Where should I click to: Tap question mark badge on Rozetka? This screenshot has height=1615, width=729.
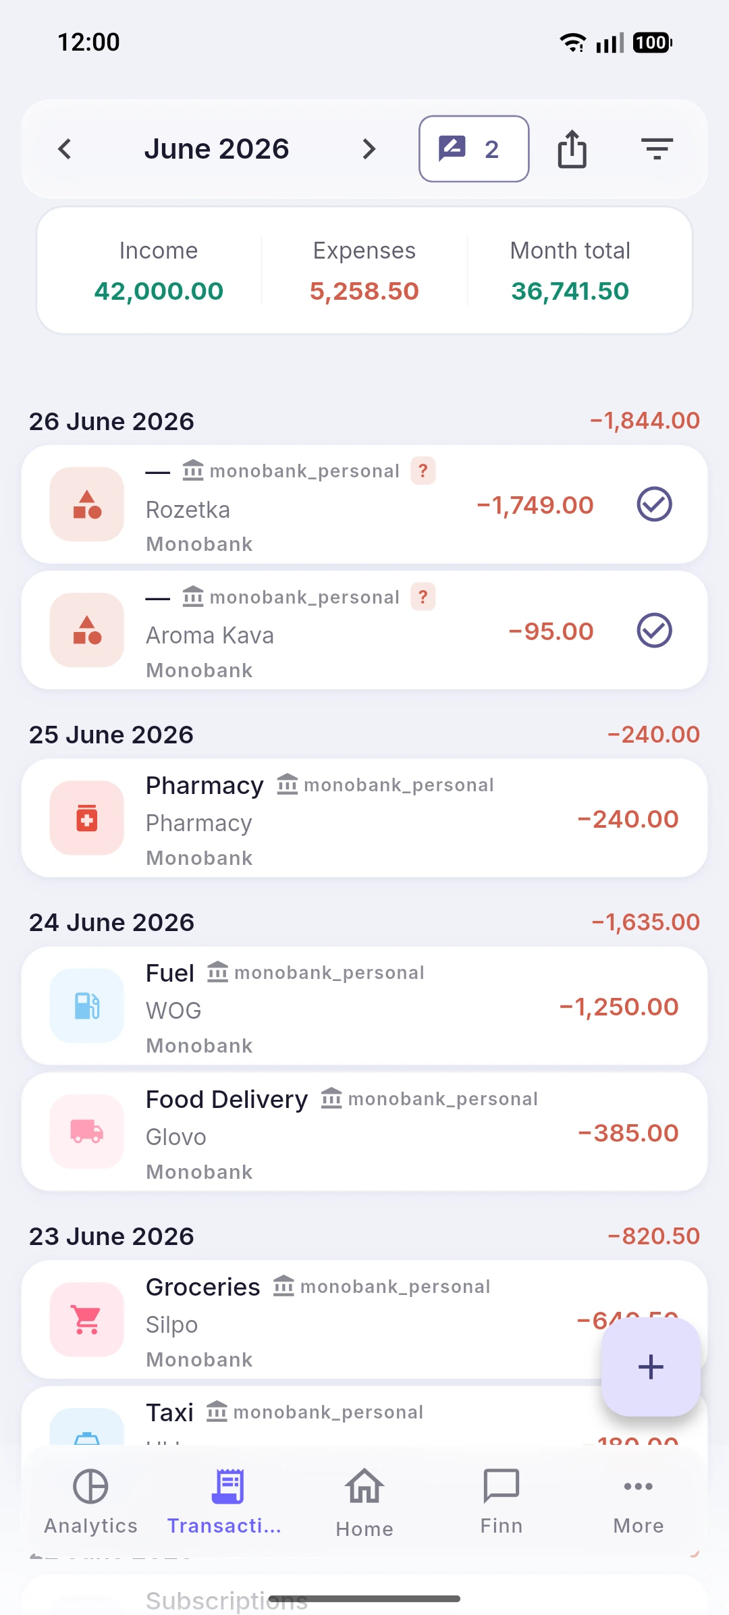[423, 471]
